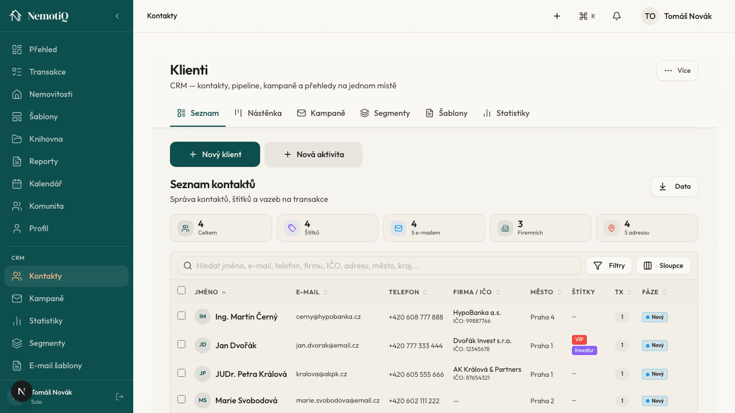The height and width of the screenshot is (413, 735).
Task: Open Reporty in the sidebar
Action: point(67,161)
